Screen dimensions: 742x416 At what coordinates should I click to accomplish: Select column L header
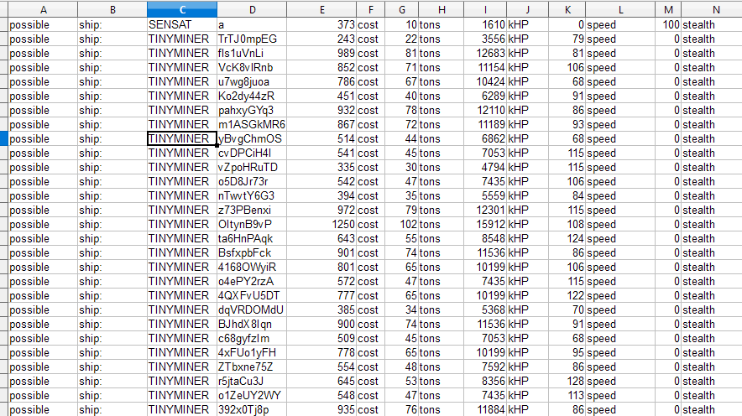(620, 9)
